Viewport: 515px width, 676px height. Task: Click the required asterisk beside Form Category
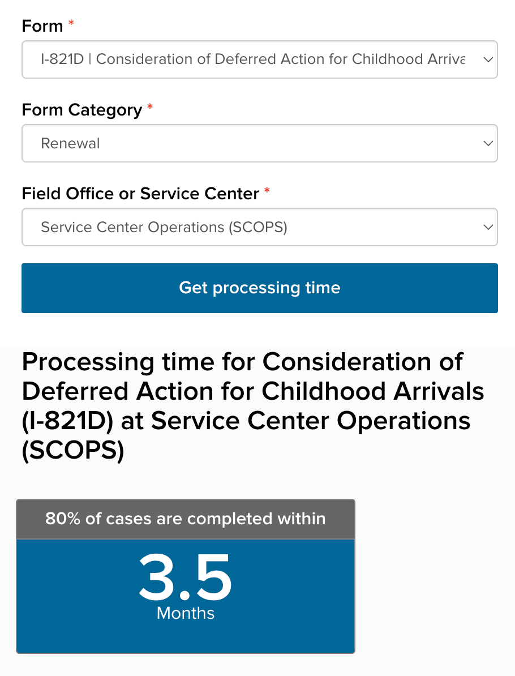pyautogui.click(x=150, y=108)
